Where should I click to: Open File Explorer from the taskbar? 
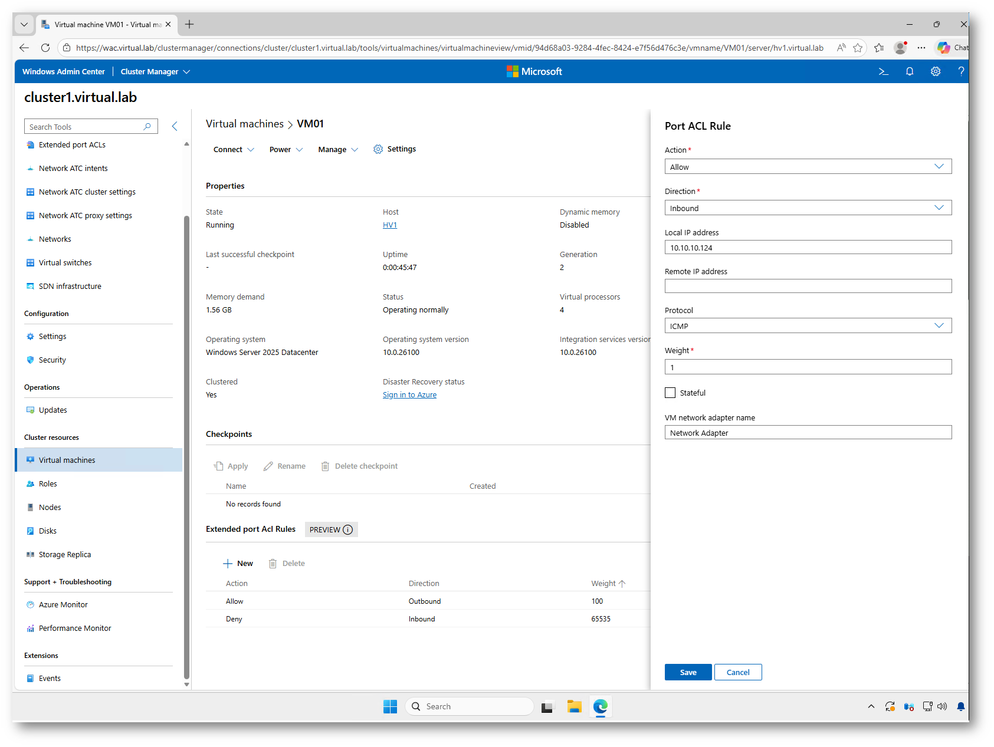click(x=574, y=706)
